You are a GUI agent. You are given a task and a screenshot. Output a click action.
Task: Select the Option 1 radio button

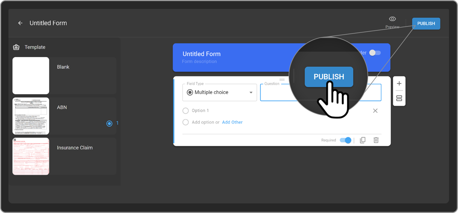click(x=186, y=111)
